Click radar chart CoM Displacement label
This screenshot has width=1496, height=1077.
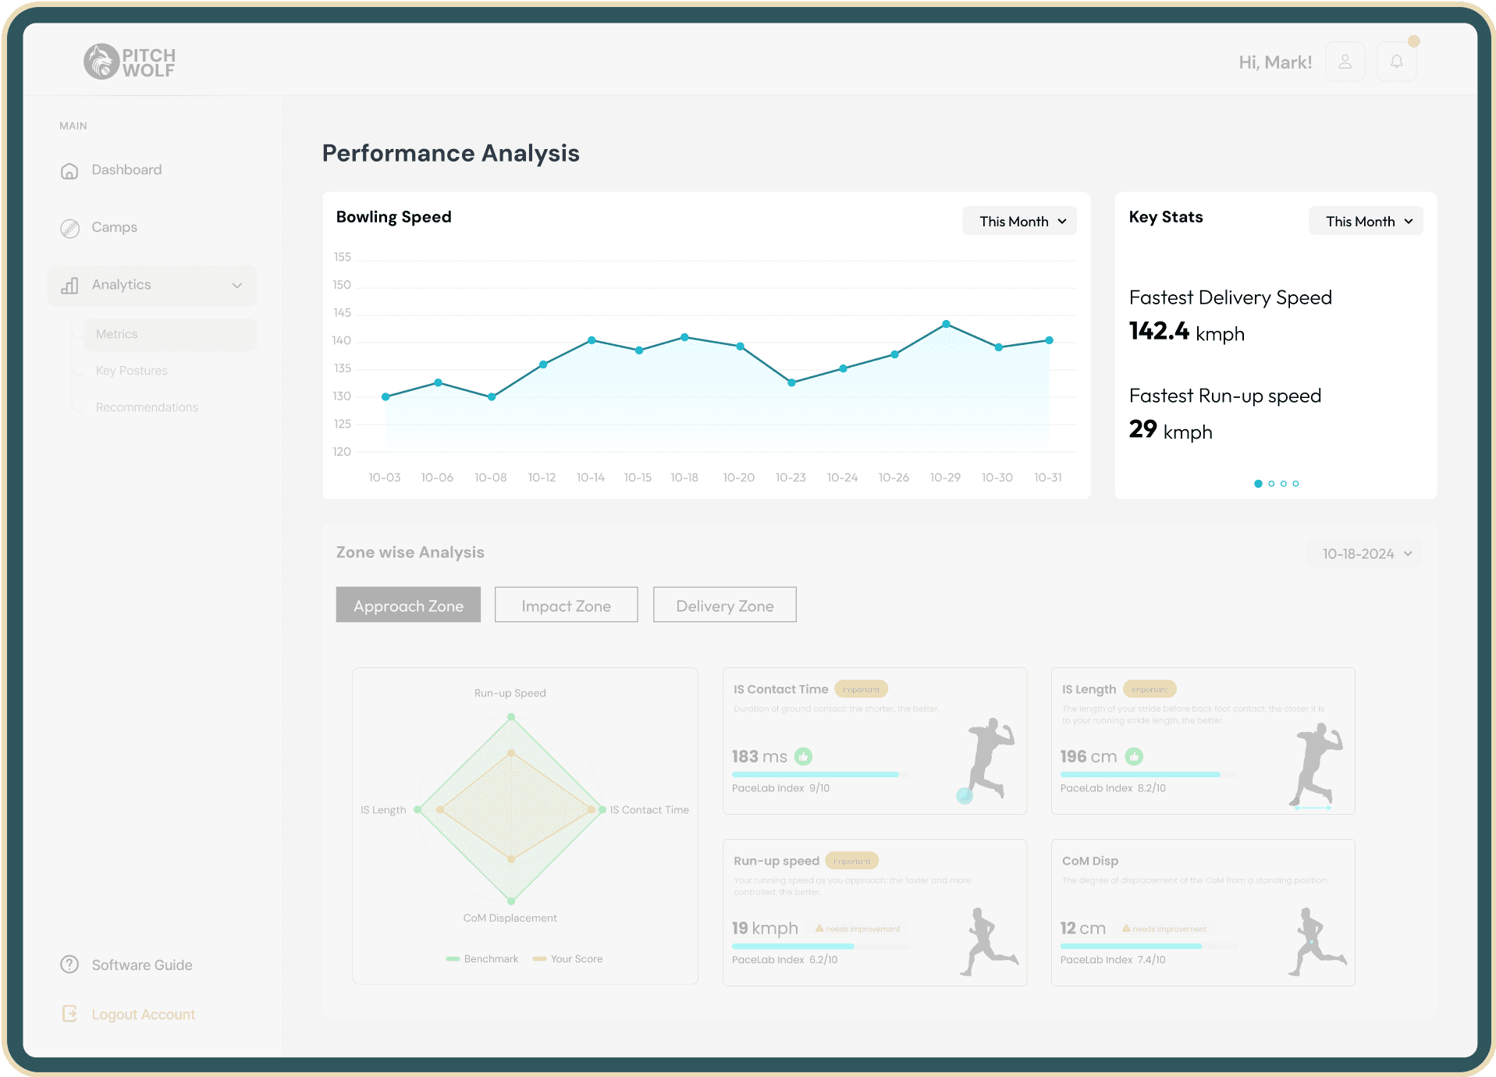[510, 918]
